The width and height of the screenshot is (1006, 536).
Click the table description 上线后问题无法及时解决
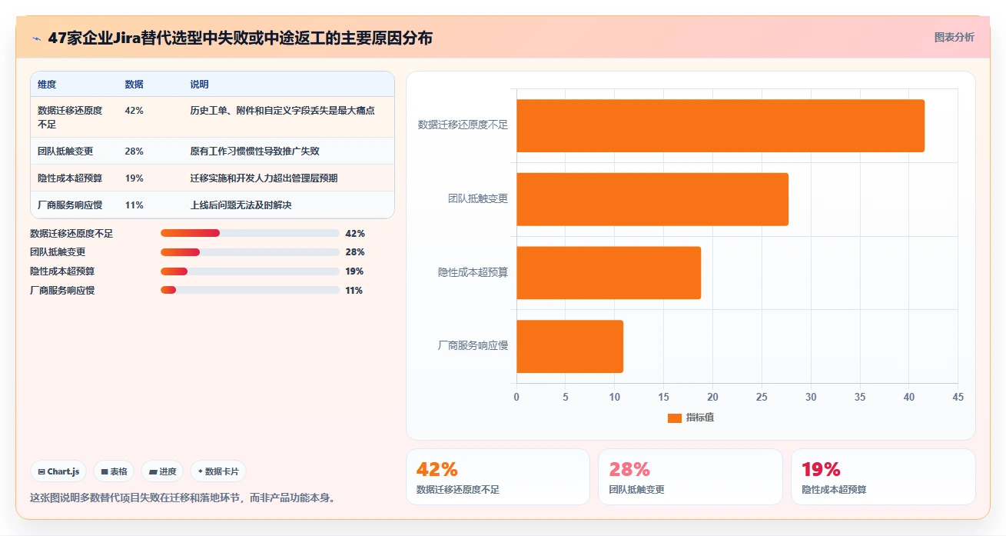(x=241, y=205)
